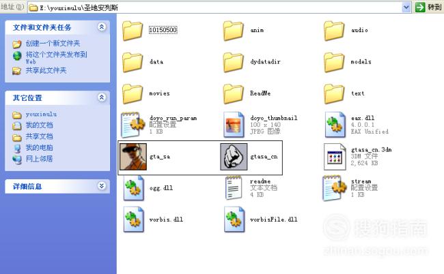Click the vorbisFile.dll file name
The width and height of the screenshot is (444, 274).
click(274, 219)
